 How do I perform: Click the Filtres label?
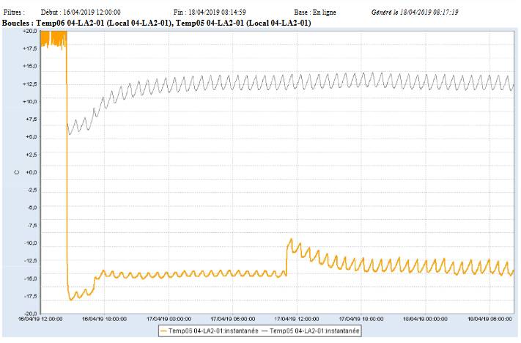tap(14, 12)
